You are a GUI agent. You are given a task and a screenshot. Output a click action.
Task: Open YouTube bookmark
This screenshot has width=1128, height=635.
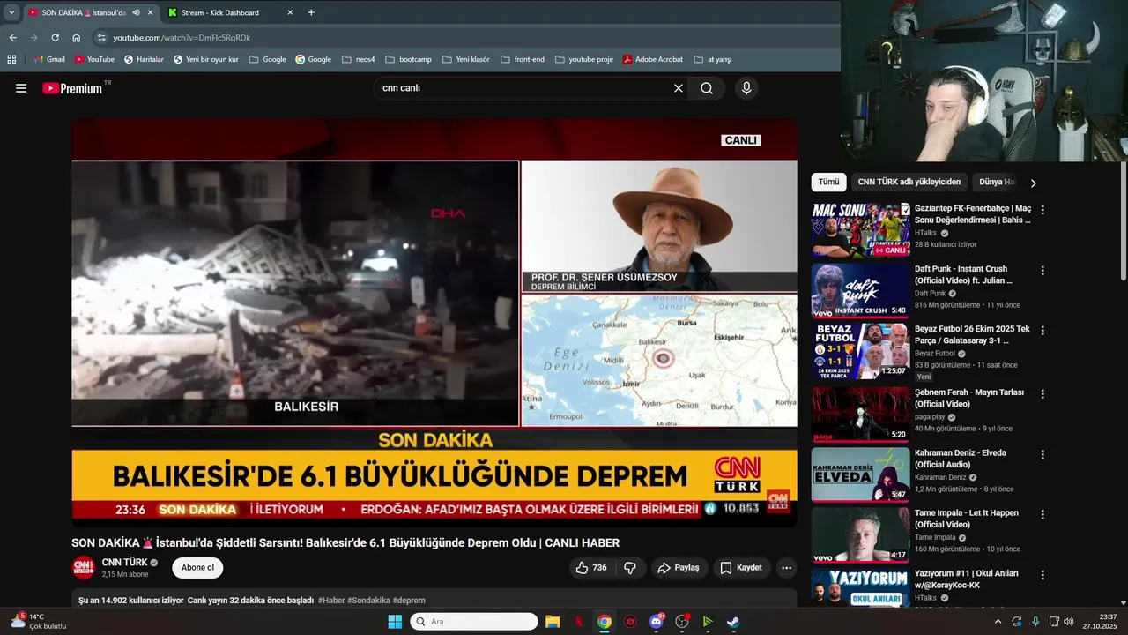[94, 59]
